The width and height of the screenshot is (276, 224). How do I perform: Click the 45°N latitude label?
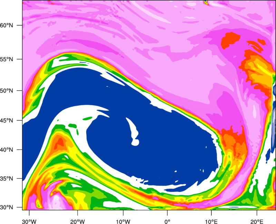click(x=7, y=121)
